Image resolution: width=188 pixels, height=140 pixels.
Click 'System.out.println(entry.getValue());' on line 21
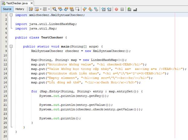[x=76, y=105]
